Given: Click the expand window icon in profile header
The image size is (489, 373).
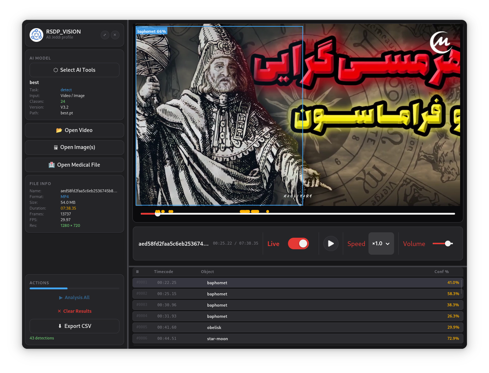Looking at the screenshot, I should pos(105,35).
